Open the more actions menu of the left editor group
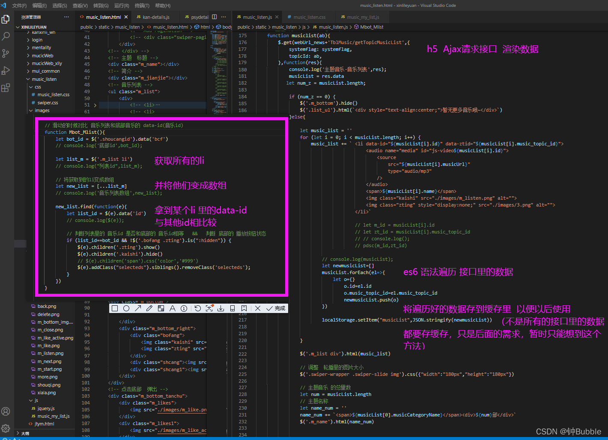The width and height of the screenshot is (608, 440). pos(224,17)
